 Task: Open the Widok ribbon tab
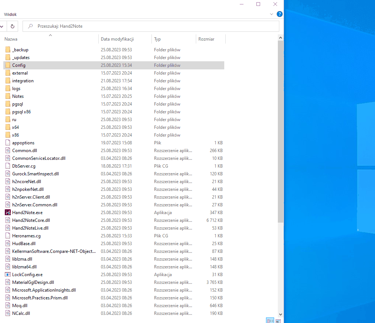coord(10,14)
